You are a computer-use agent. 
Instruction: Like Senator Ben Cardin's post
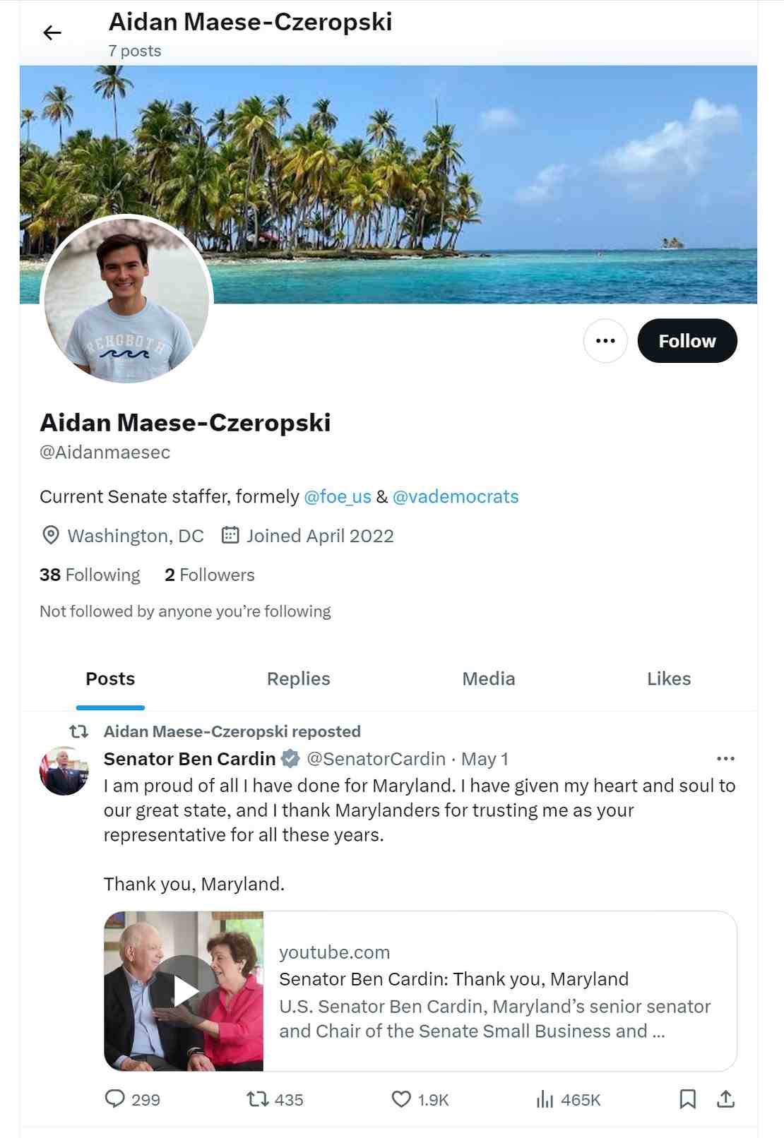tap(403, 1099)
